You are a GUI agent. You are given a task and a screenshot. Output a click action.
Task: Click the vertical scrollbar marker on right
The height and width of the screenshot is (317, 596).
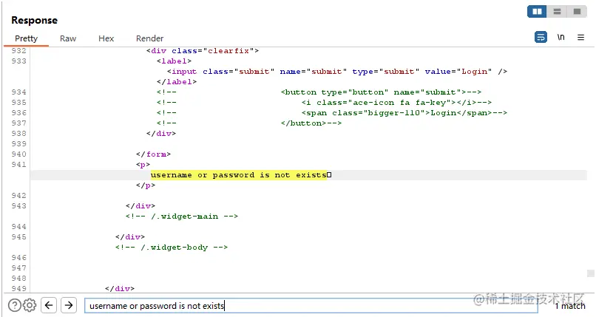(x=590, y=273)
